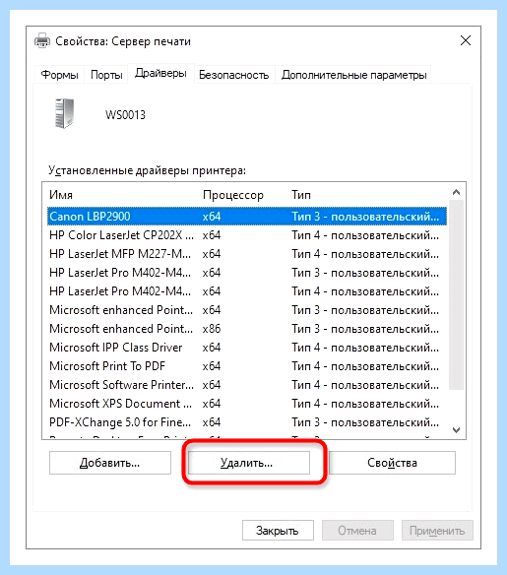Select Microsoft IPP Class Driver row

click(247, 348)
